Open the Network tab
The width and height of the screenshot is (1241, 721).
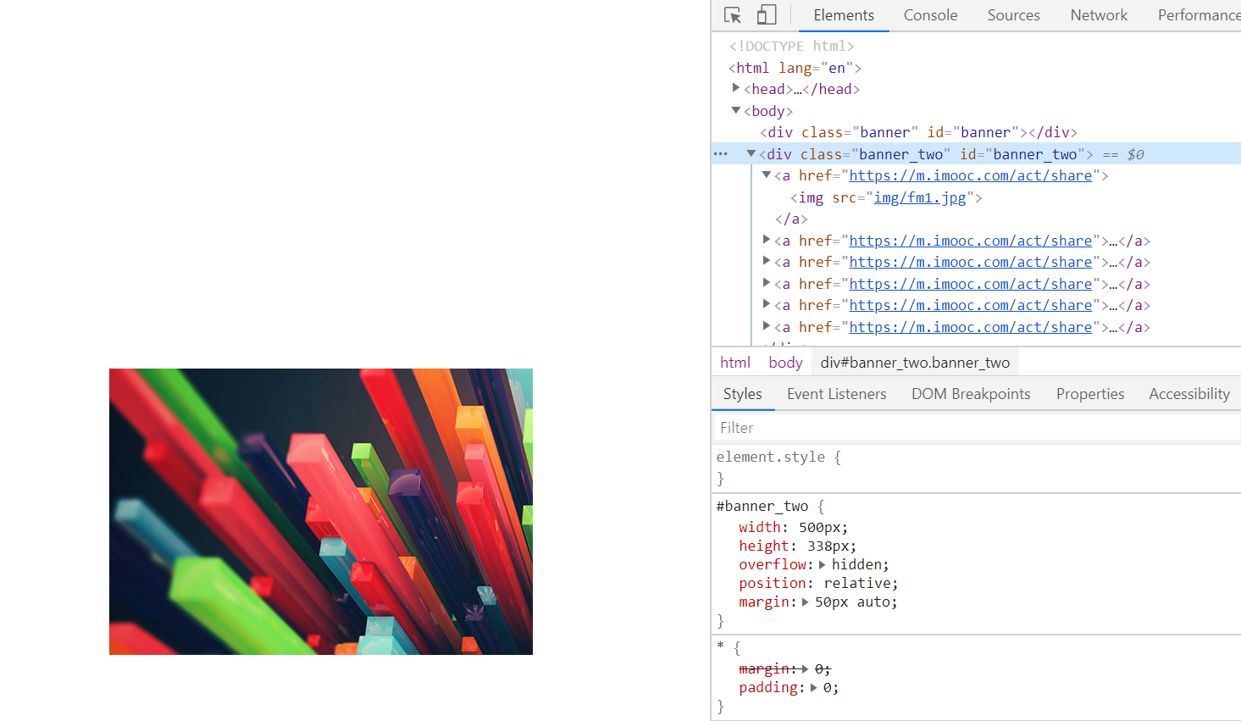pos(1099,15)
